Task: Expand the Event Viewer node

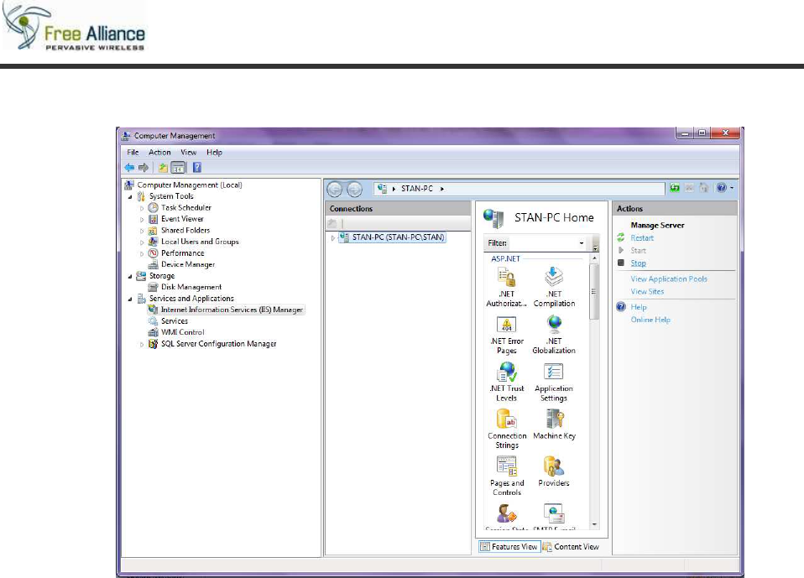Action: click(x=142, y=219)
